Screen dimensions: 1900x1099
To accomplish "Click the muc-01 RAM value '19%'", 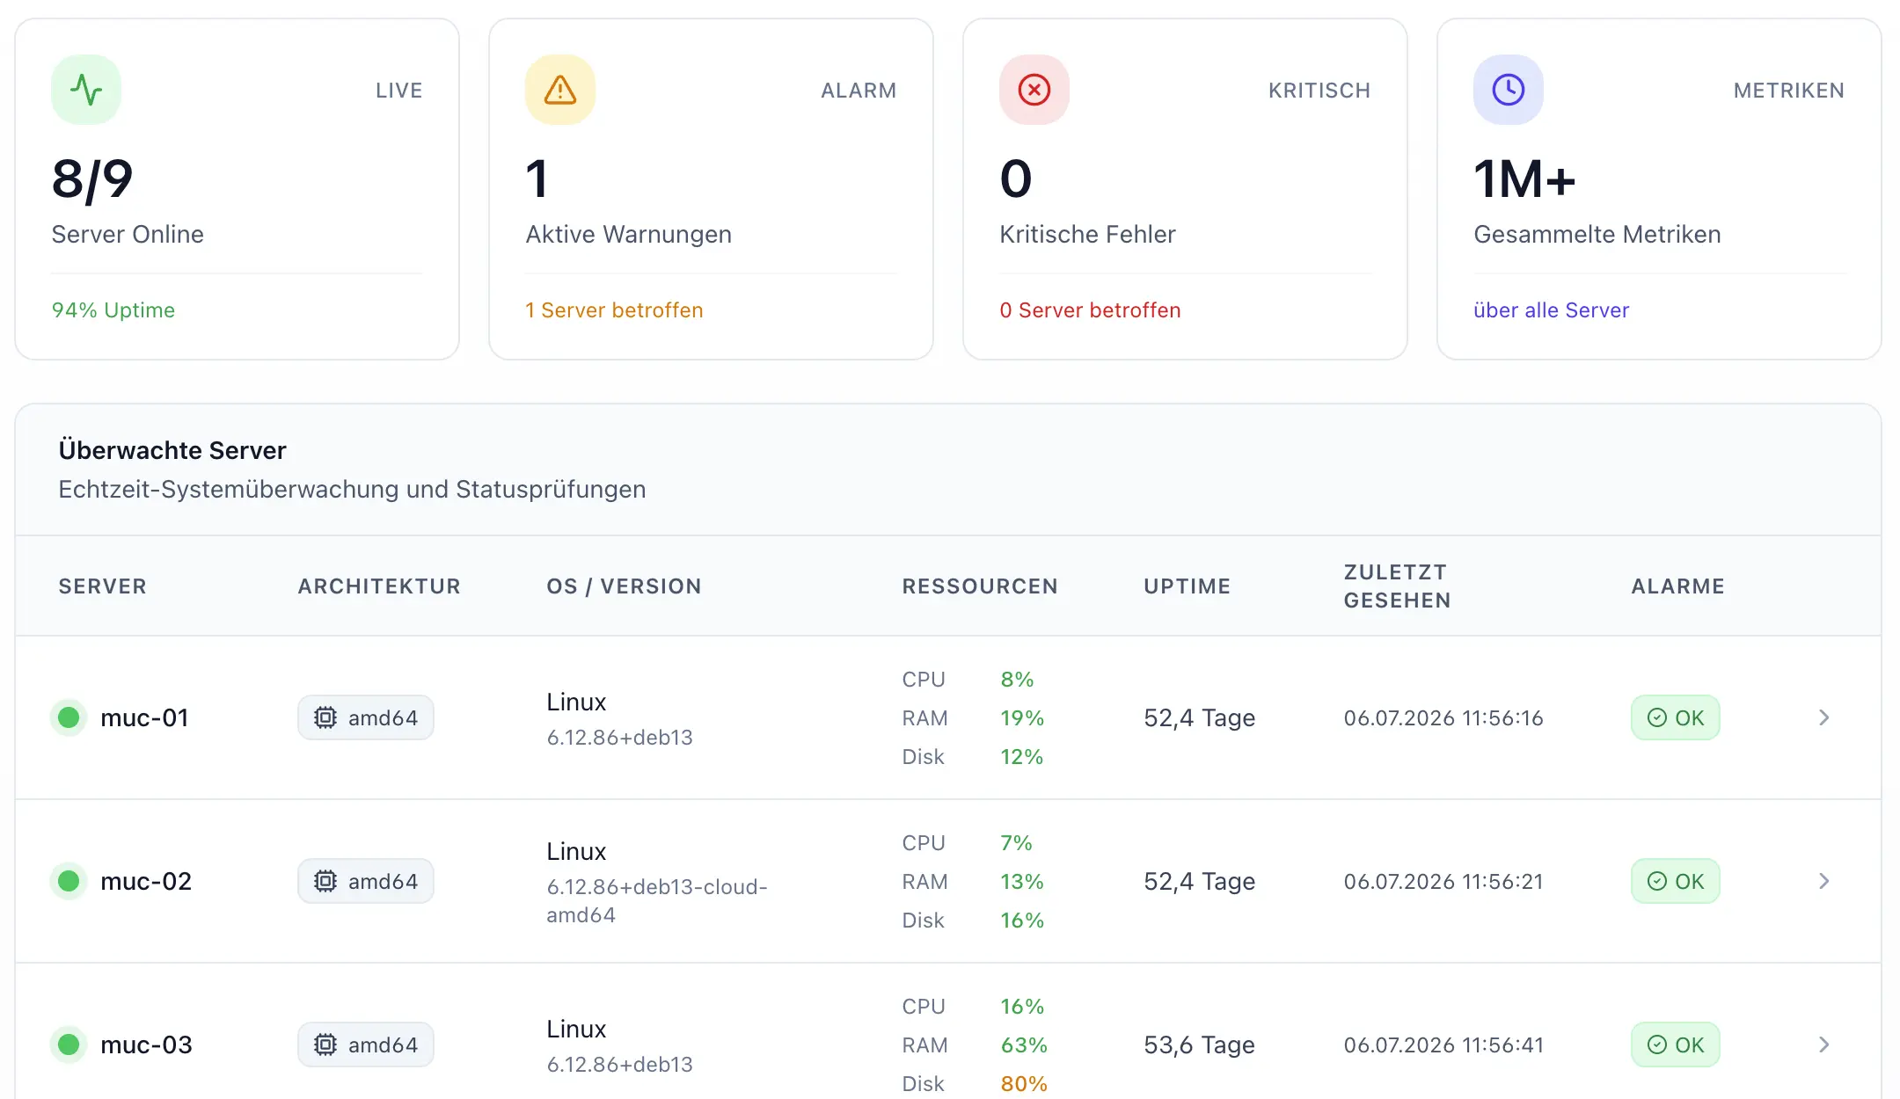I will point(1022,718).
